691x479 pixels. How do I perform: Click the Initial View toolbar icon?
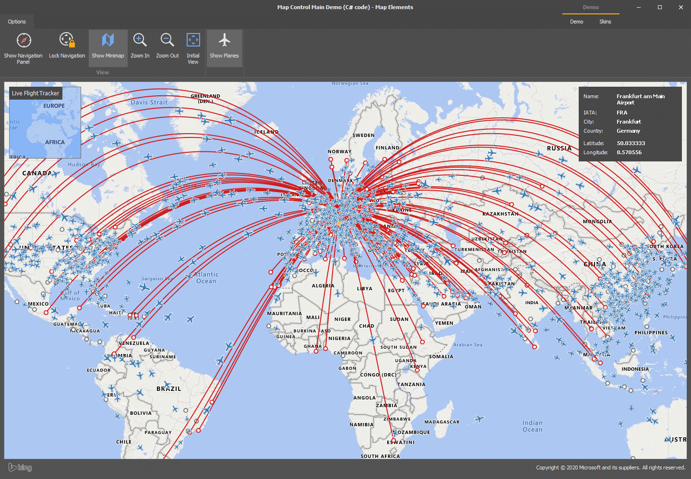193,40
